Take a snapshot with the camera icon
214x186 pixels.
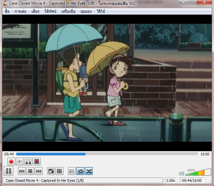coord(20,162)
